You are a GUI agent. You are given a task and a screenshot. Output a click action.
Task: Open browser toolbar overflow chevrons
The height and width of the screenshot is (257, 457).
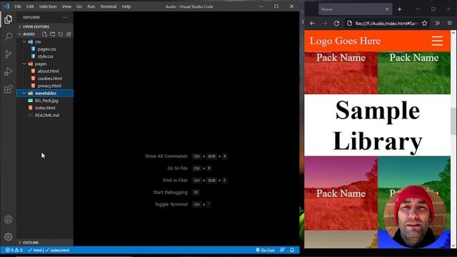point(438,24)
